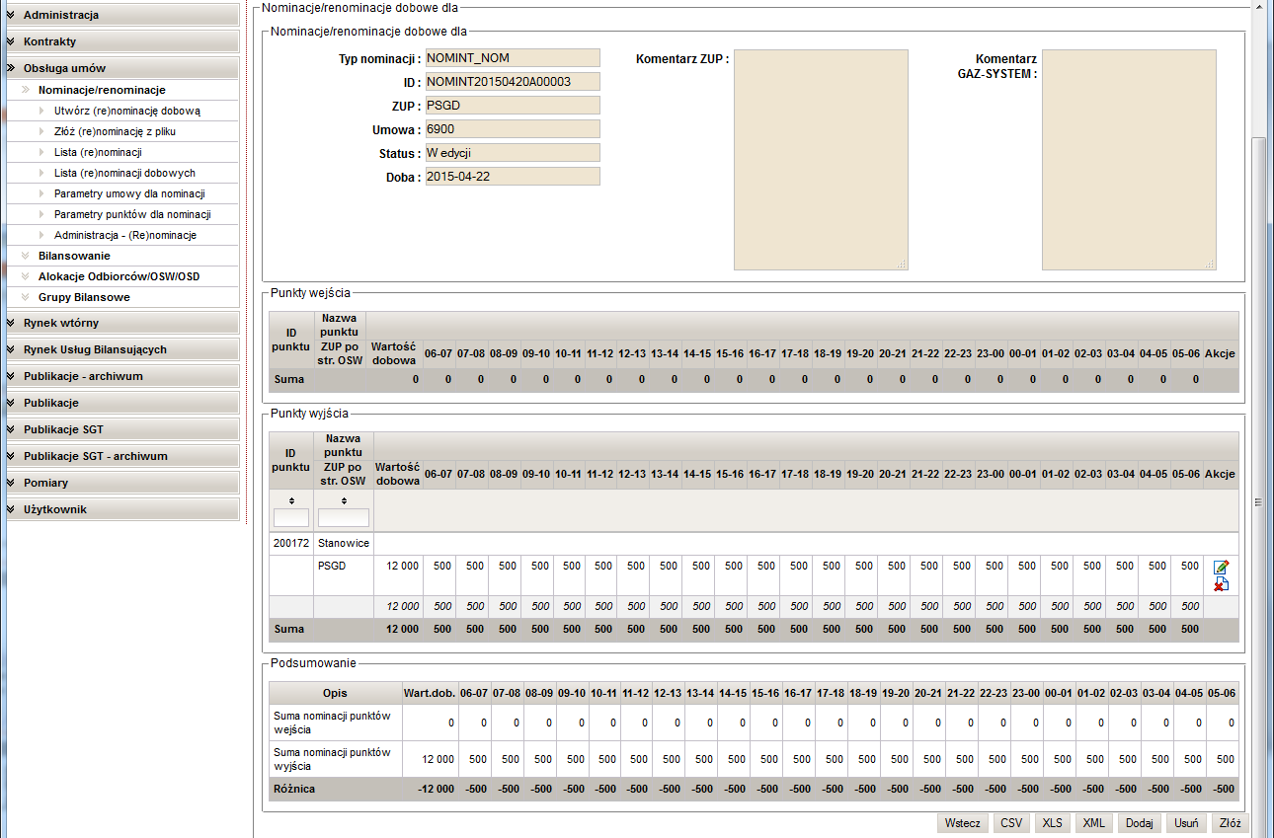Select PSGD cell in exit points table
1274x838 pixels.
pyautogui.click(x=344, y=575)
